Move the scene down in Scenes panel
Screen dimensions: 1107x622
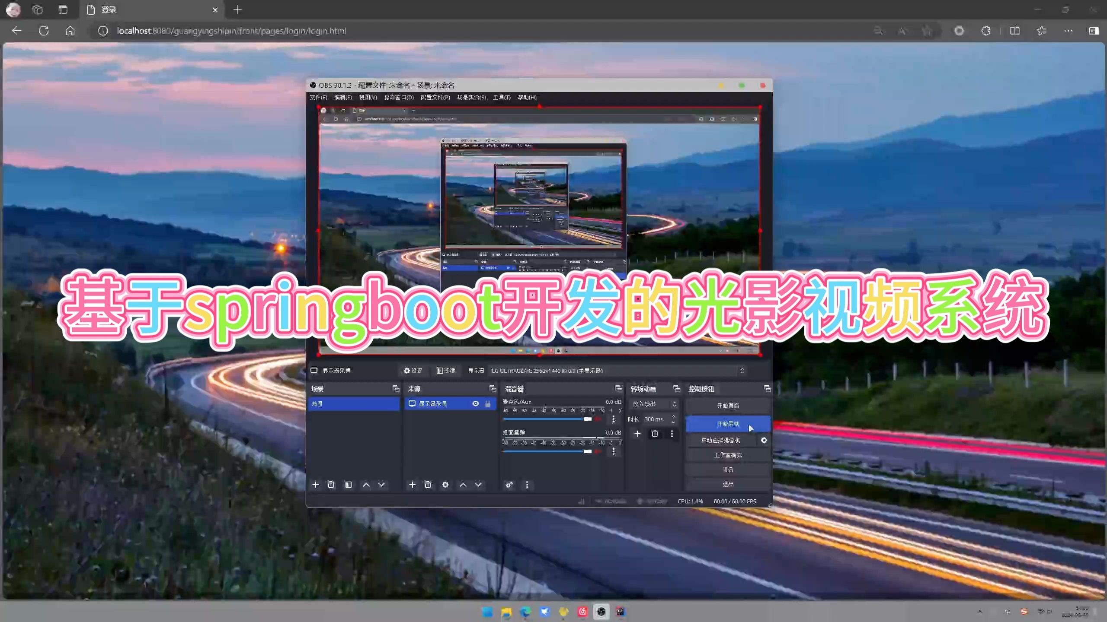click(x=381, y=485)
